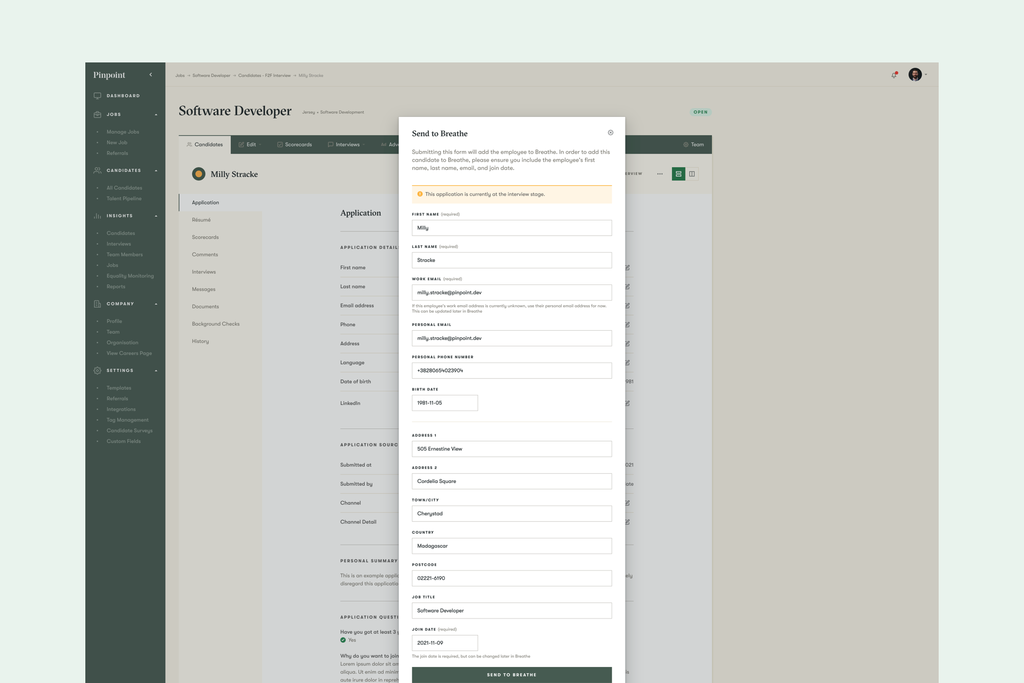Click the Birth Date field showing 1981-11-05
Screen dimensions: 1024x683
444,403
